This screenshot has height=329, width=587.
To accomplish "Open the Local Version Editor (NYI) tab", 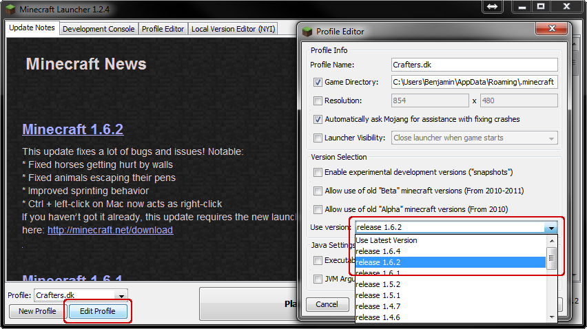I will click(233, 29).
